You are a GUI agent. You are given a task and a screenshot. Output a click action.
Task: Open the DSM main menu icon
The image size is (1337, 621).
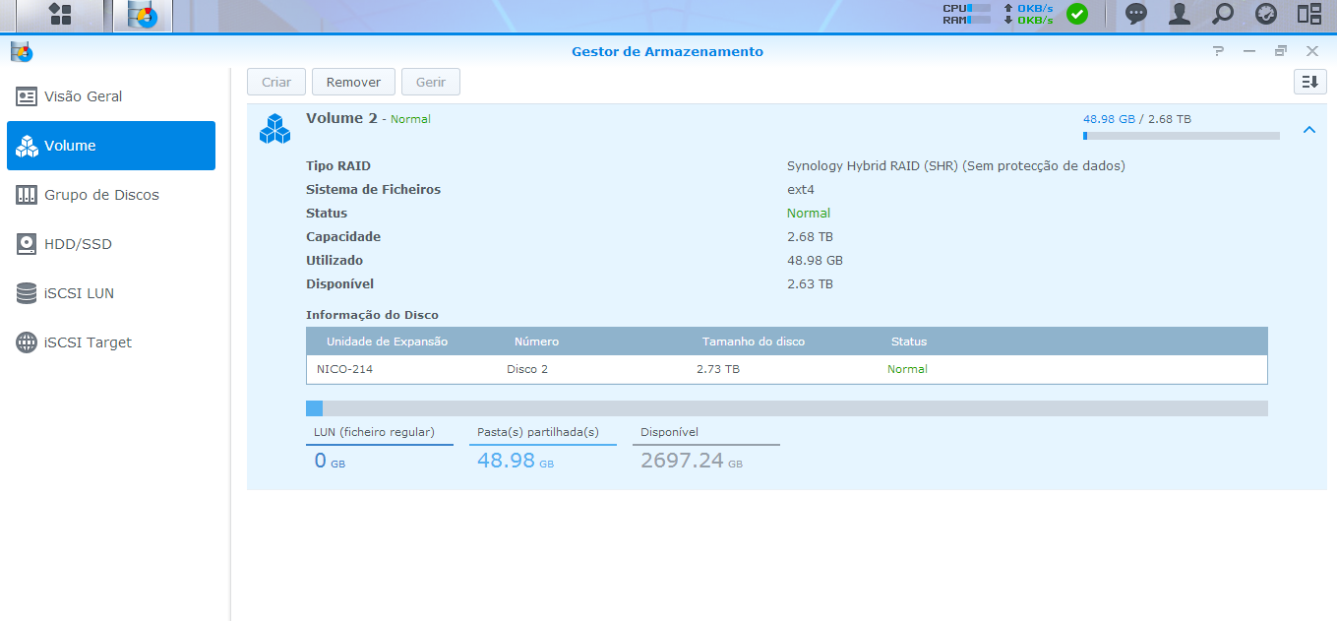coord(60,15)
